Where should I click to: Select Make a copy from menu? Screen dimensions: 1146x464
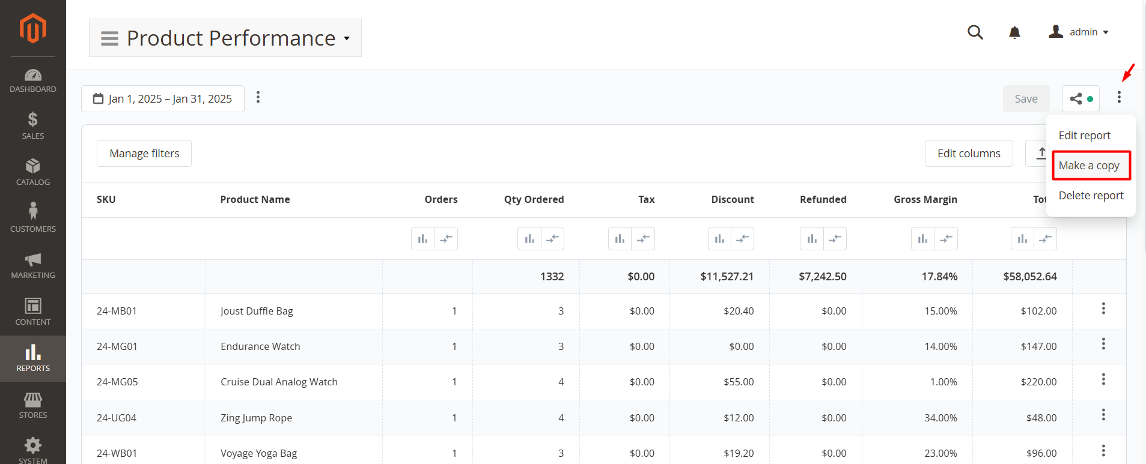[1088, 166]
